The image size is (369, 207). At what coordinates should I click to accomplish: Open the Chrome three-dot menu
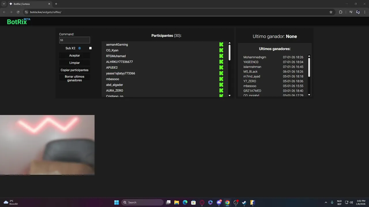coord(365,12)
